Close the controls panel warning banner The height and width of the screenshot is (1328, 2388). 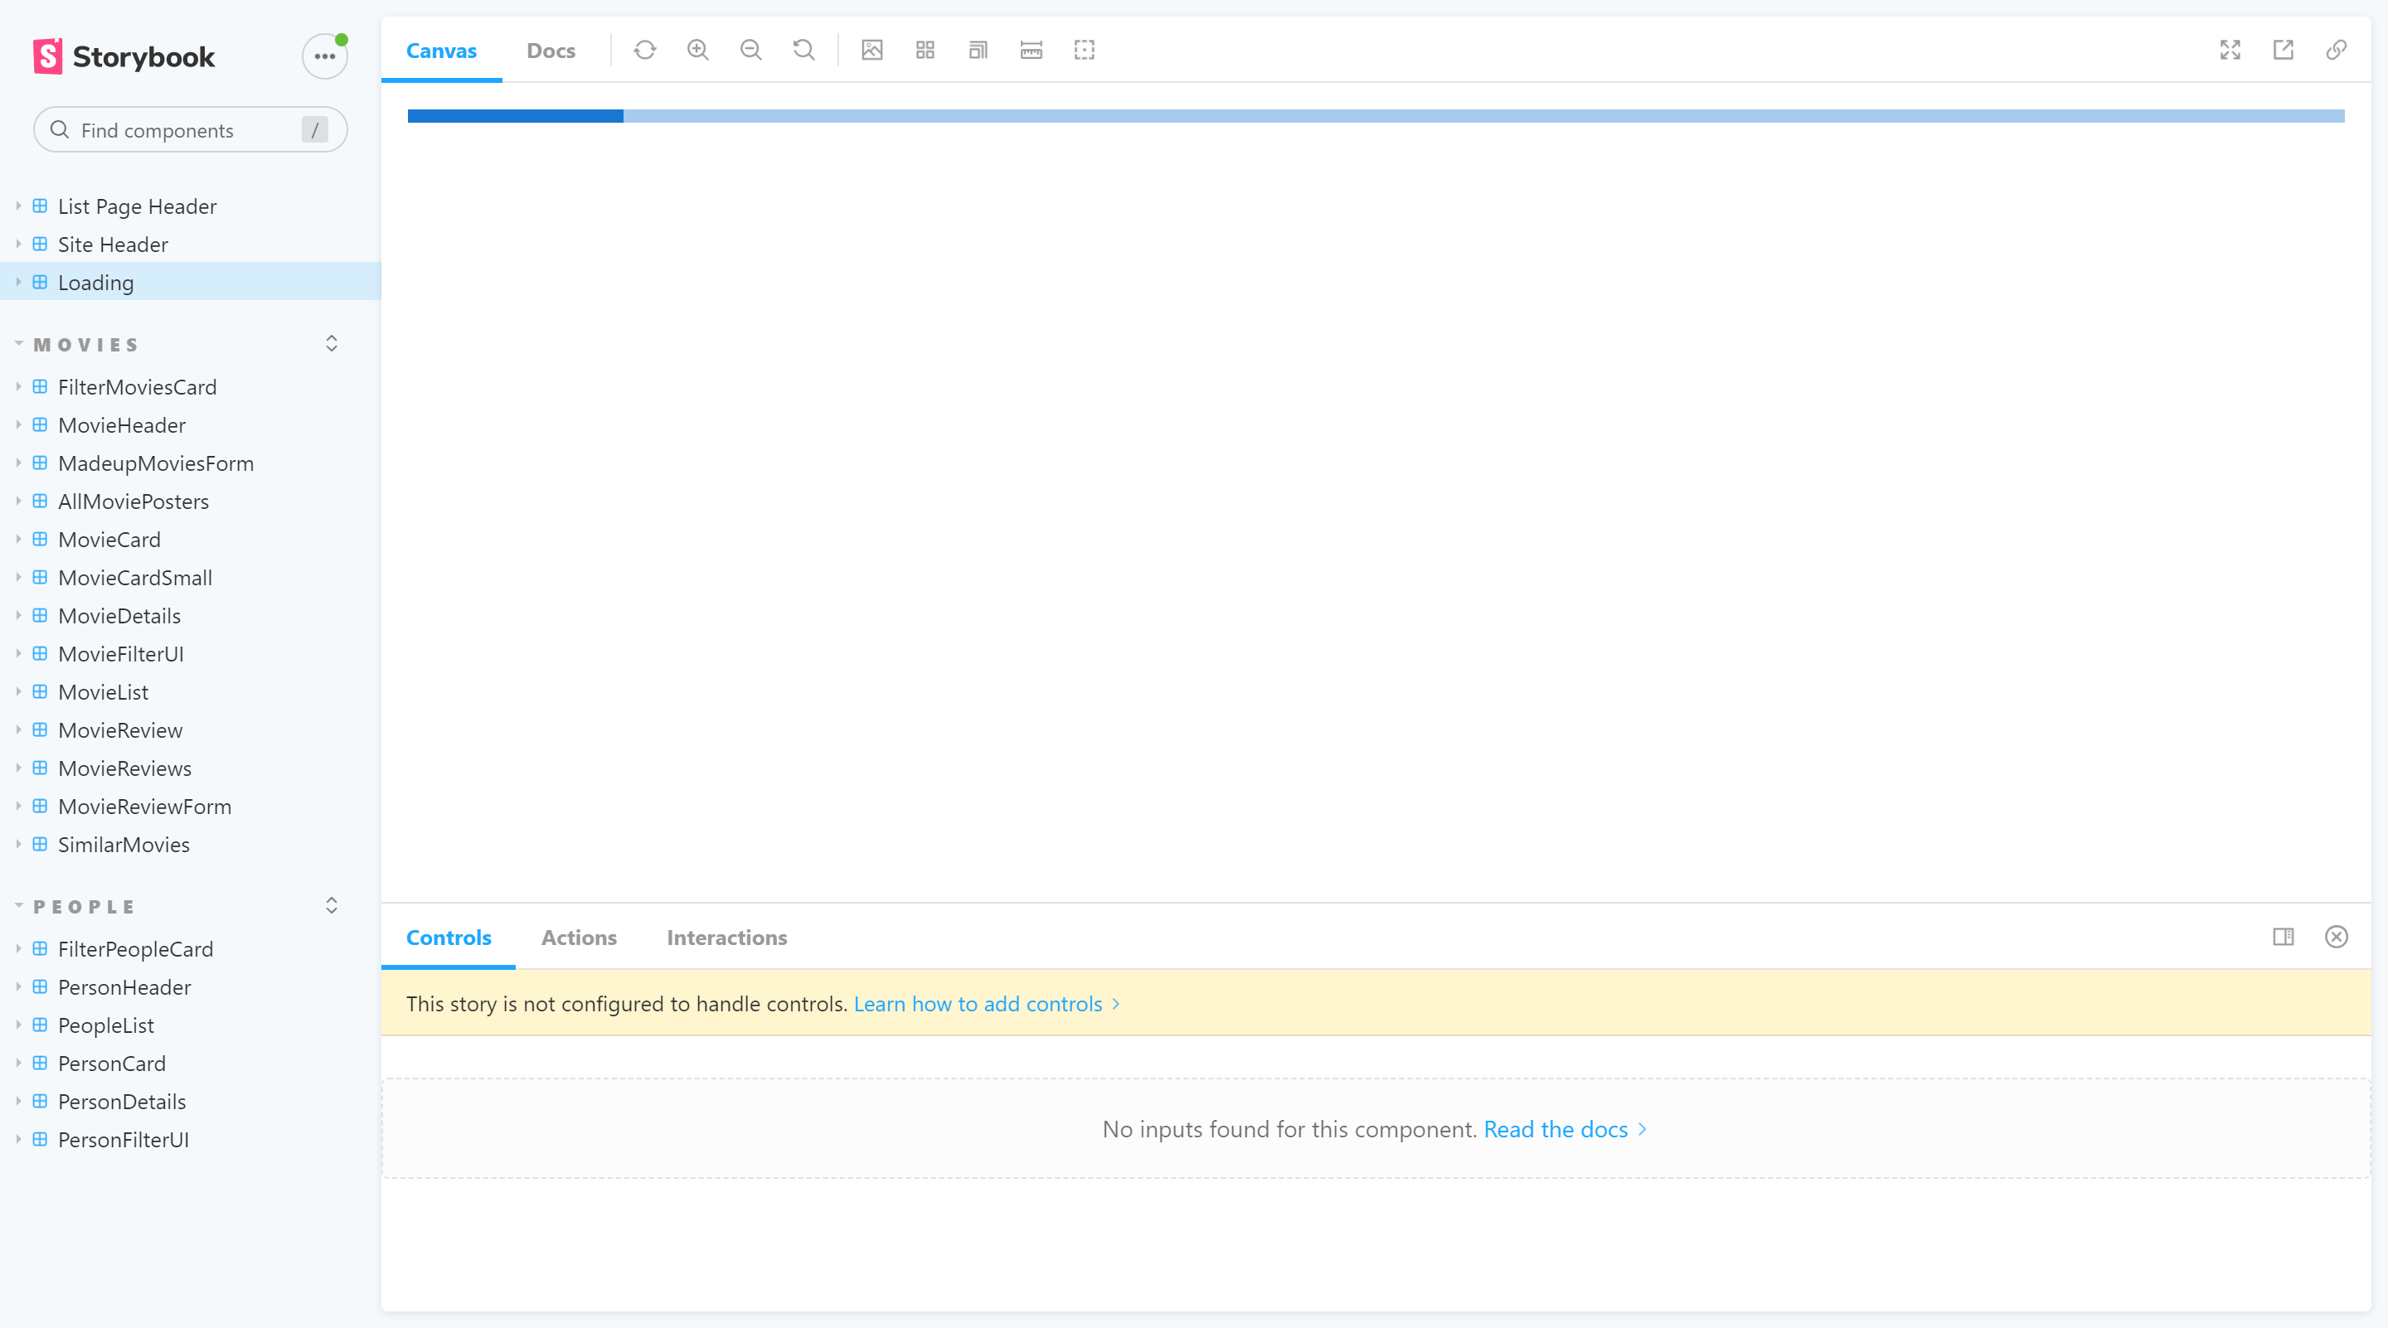[x=2337, y=937]
